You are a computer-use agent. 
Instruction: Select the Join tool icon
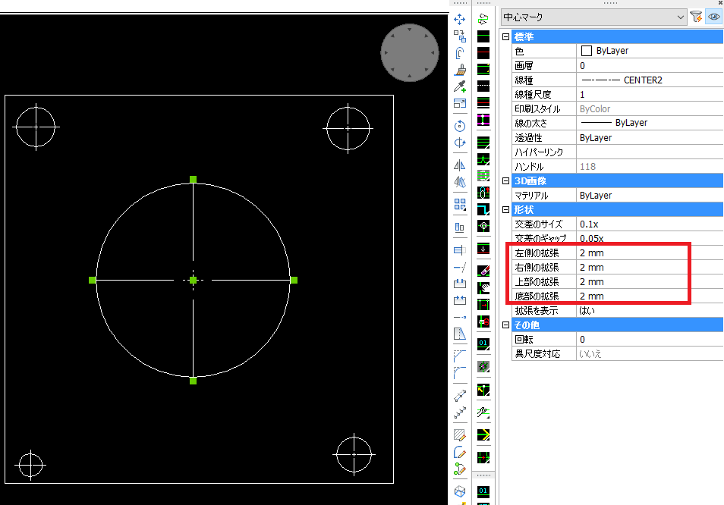(459, 300)
